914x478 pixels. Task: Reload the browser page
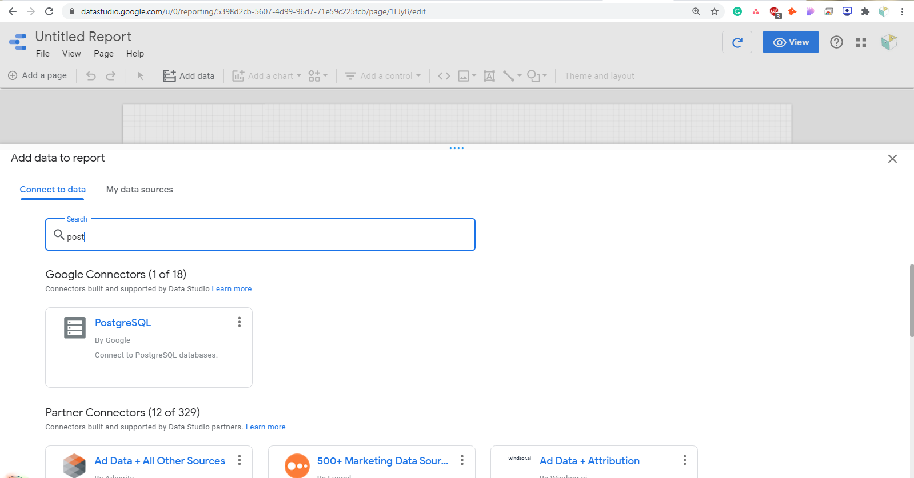(x=49, y=11)
